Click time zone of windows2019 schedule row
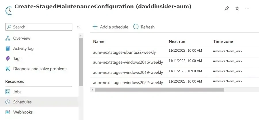 pyautogui.click(x=228, y=71)
